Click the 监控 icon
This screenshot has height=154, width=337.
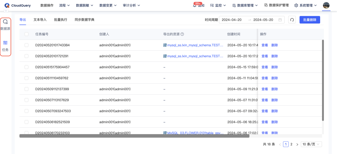212,5
